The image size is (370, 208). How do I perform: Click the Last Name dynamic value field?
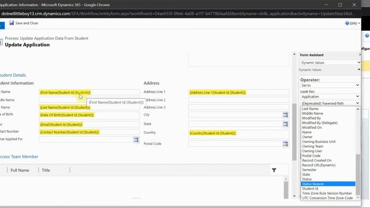pyautogui.click(x=89, y=107)
